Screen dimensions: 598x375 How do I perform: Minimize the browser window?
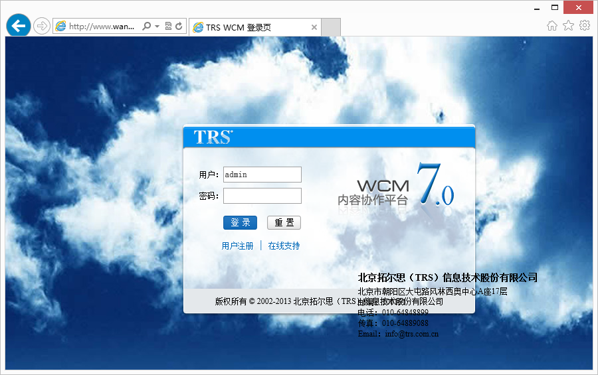[x=537, y=7]
